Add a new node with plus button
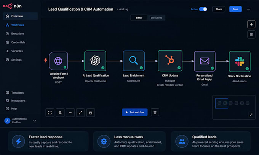Screen dimensions: 259x155 [x=251, y=24]
